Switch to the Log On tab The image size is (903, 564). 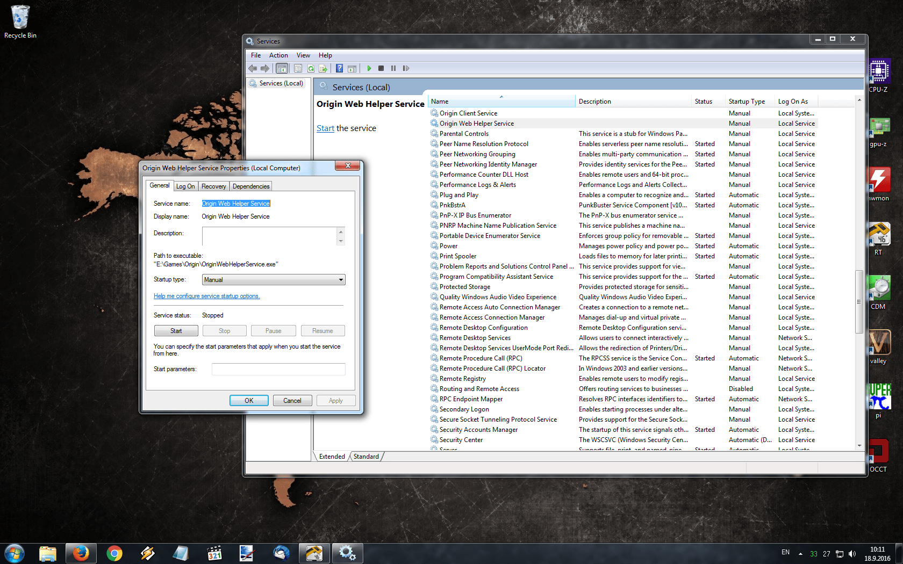click(x=185, y=186)
